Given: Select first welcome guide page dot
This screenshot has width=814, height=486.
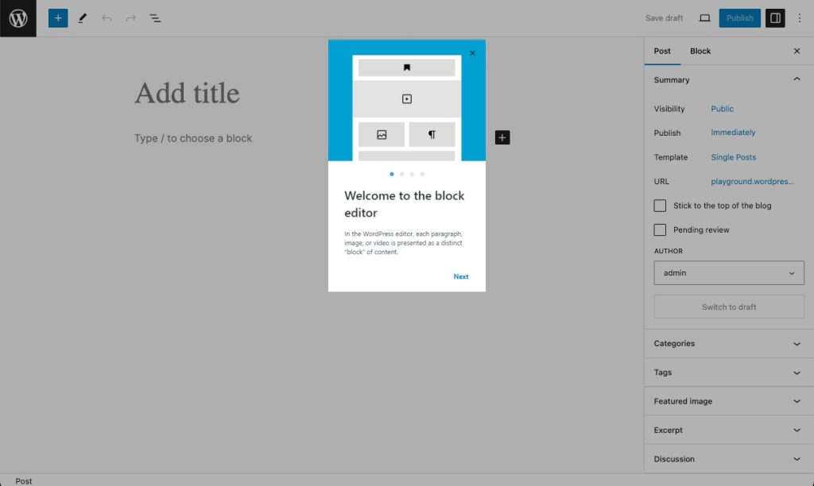Looking at the screenshot, I should coord(391,174).
